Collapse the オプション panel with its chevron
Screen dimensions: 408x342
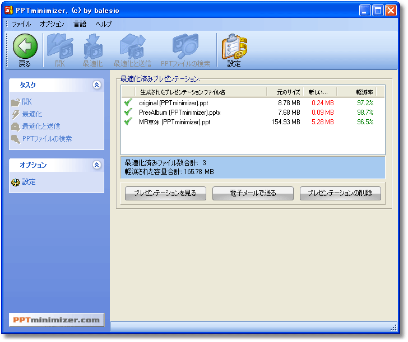(x=96, y=165)
